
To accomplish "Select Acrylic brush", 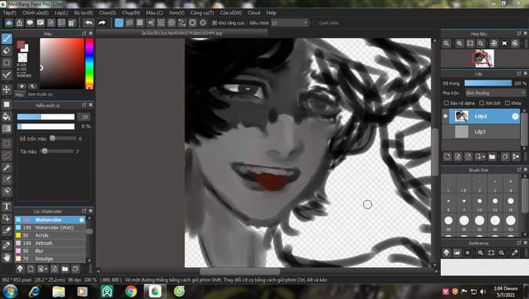I will click(50, 236).
